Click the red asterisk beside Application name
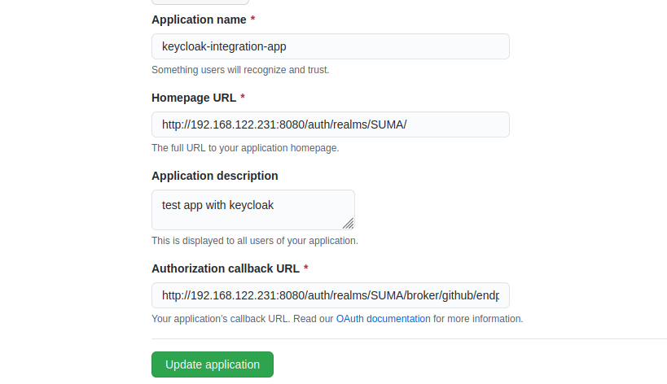The width and height of the screenshot is (667, 384). tap(253, 20)
